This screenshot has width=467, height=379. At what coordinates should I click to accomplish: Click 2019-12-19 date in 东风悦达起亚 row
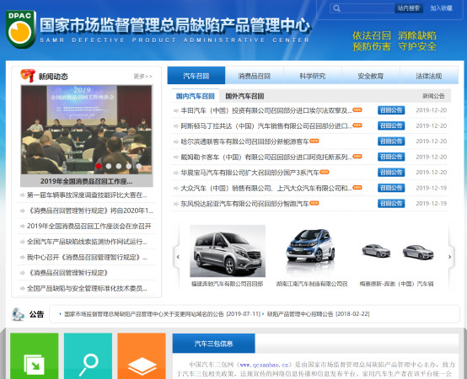tap(432, 204)
